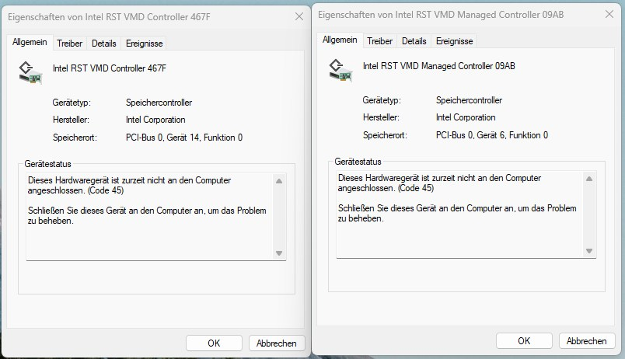Close the VMD Managed Controller 09AB window
625x359 pixels.
(609, 14)
